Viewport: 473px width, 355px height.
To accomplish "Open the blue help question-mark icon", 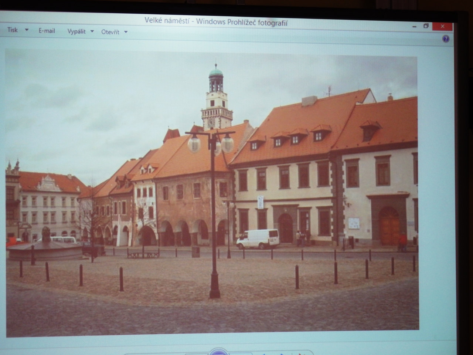I will [x=446, y=39].
